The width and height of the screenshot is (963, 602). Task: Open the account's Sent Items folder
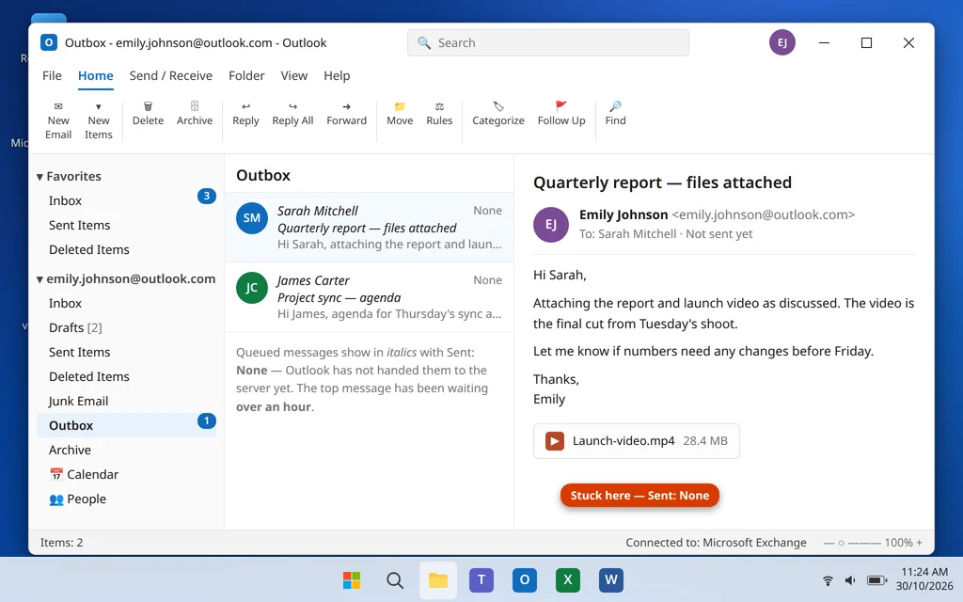tap(127, 353)
